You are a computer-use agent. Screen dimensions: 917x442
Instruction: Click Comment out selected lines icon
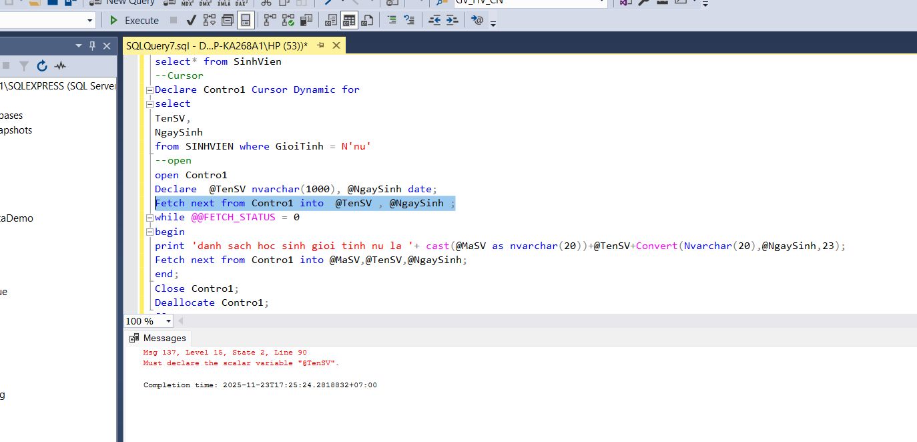tap(392, 21)
